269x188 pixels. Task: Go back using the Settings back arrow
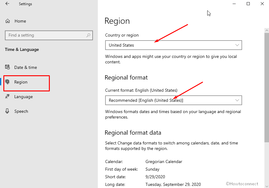point(7,4)
